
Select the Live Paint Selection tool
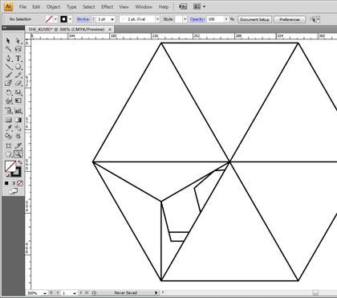18,136
